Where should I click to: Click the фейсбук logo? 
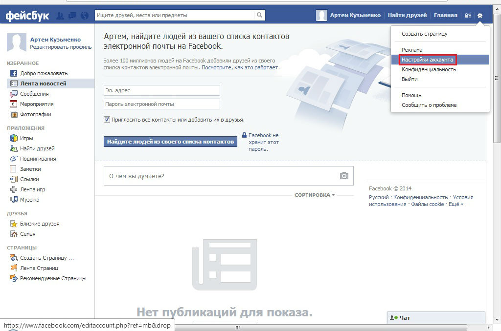click(x=27, y=15)
